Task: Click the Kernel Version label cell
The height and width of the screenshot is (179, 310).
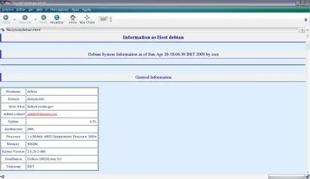Action: [x=13, y=151]
